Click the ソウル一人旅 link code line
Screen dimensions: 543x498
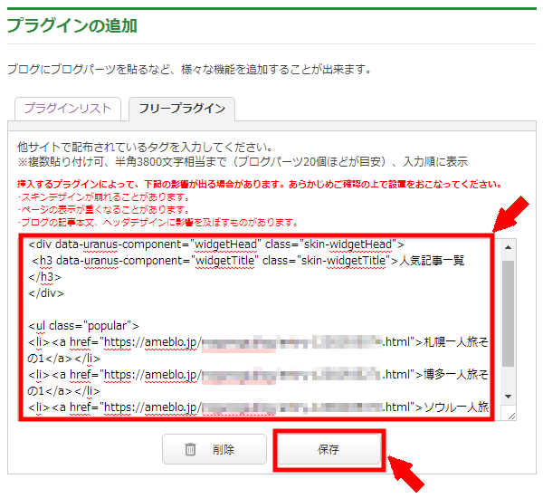(258, 407)
